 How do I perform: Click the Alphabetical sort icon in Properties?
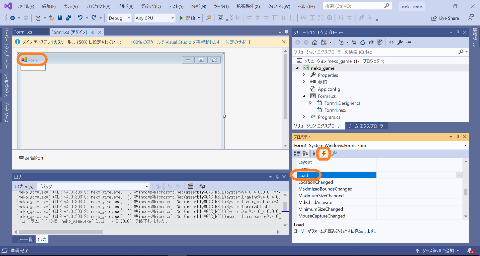[305, 153]
